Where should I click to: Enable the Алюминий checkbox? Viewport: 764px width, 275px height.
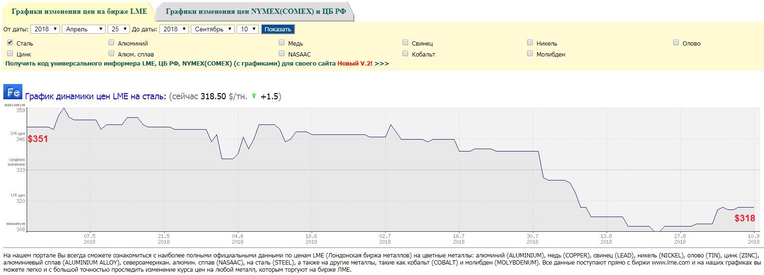pos(111,43)
